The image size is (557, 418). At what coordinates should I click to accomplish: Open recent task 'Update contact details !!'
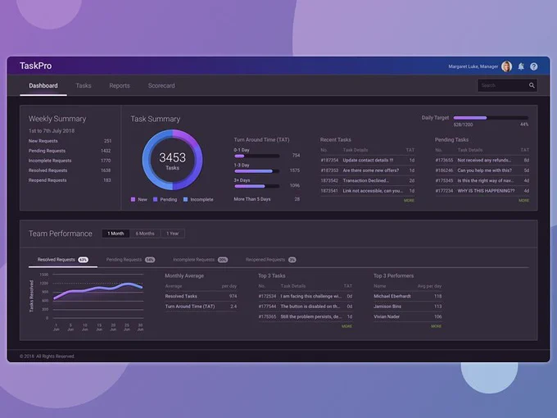(x=368, y=161)
